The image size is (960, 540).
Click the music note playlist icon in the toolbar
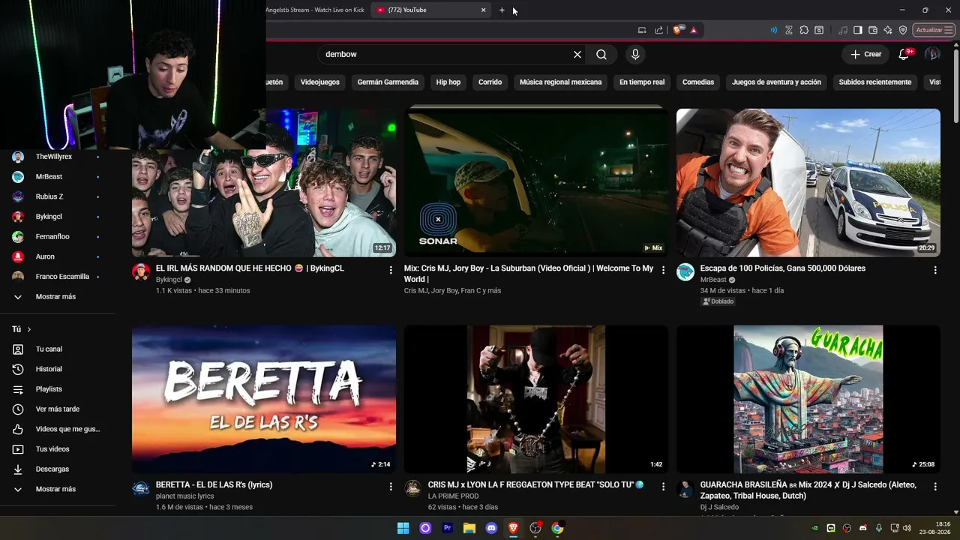click(x=843, y=30)
